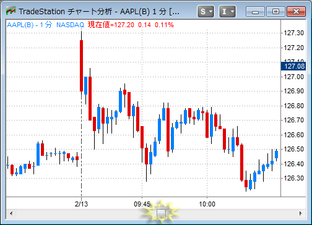
Task: Click the 0.11% change percentage text
Action: 164,25
